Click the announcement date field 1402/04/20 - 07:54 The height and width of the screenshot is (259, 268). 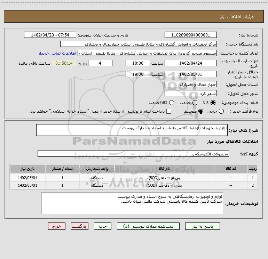50,35
